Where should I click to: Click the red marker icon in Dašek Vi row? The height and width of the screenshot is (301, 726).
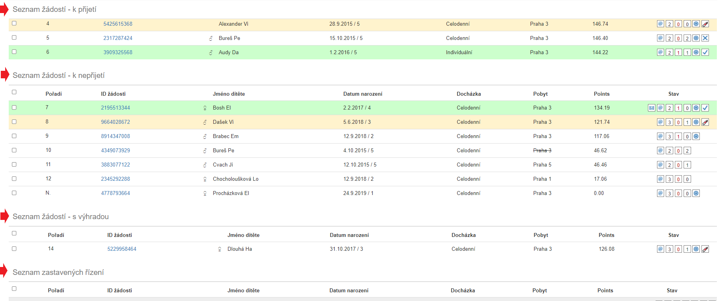tap(705, 122)
